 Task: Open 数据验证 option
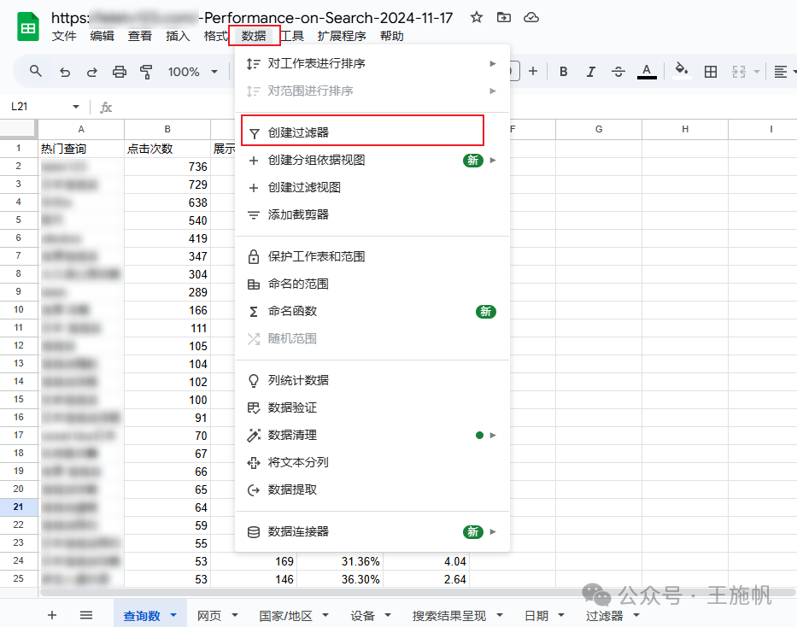pyautogui.click(x=372, y=407)
